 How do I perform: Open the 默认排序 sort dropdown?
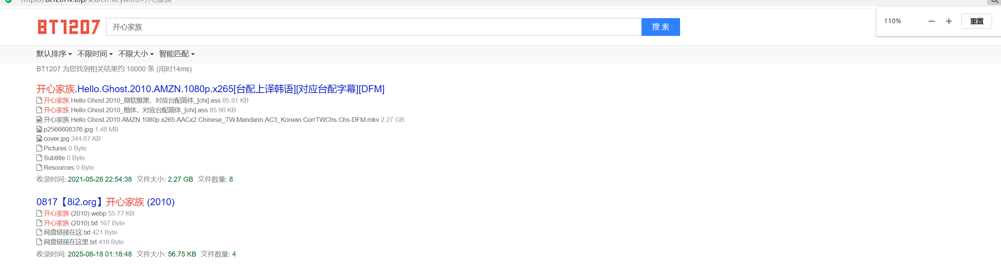54,54
